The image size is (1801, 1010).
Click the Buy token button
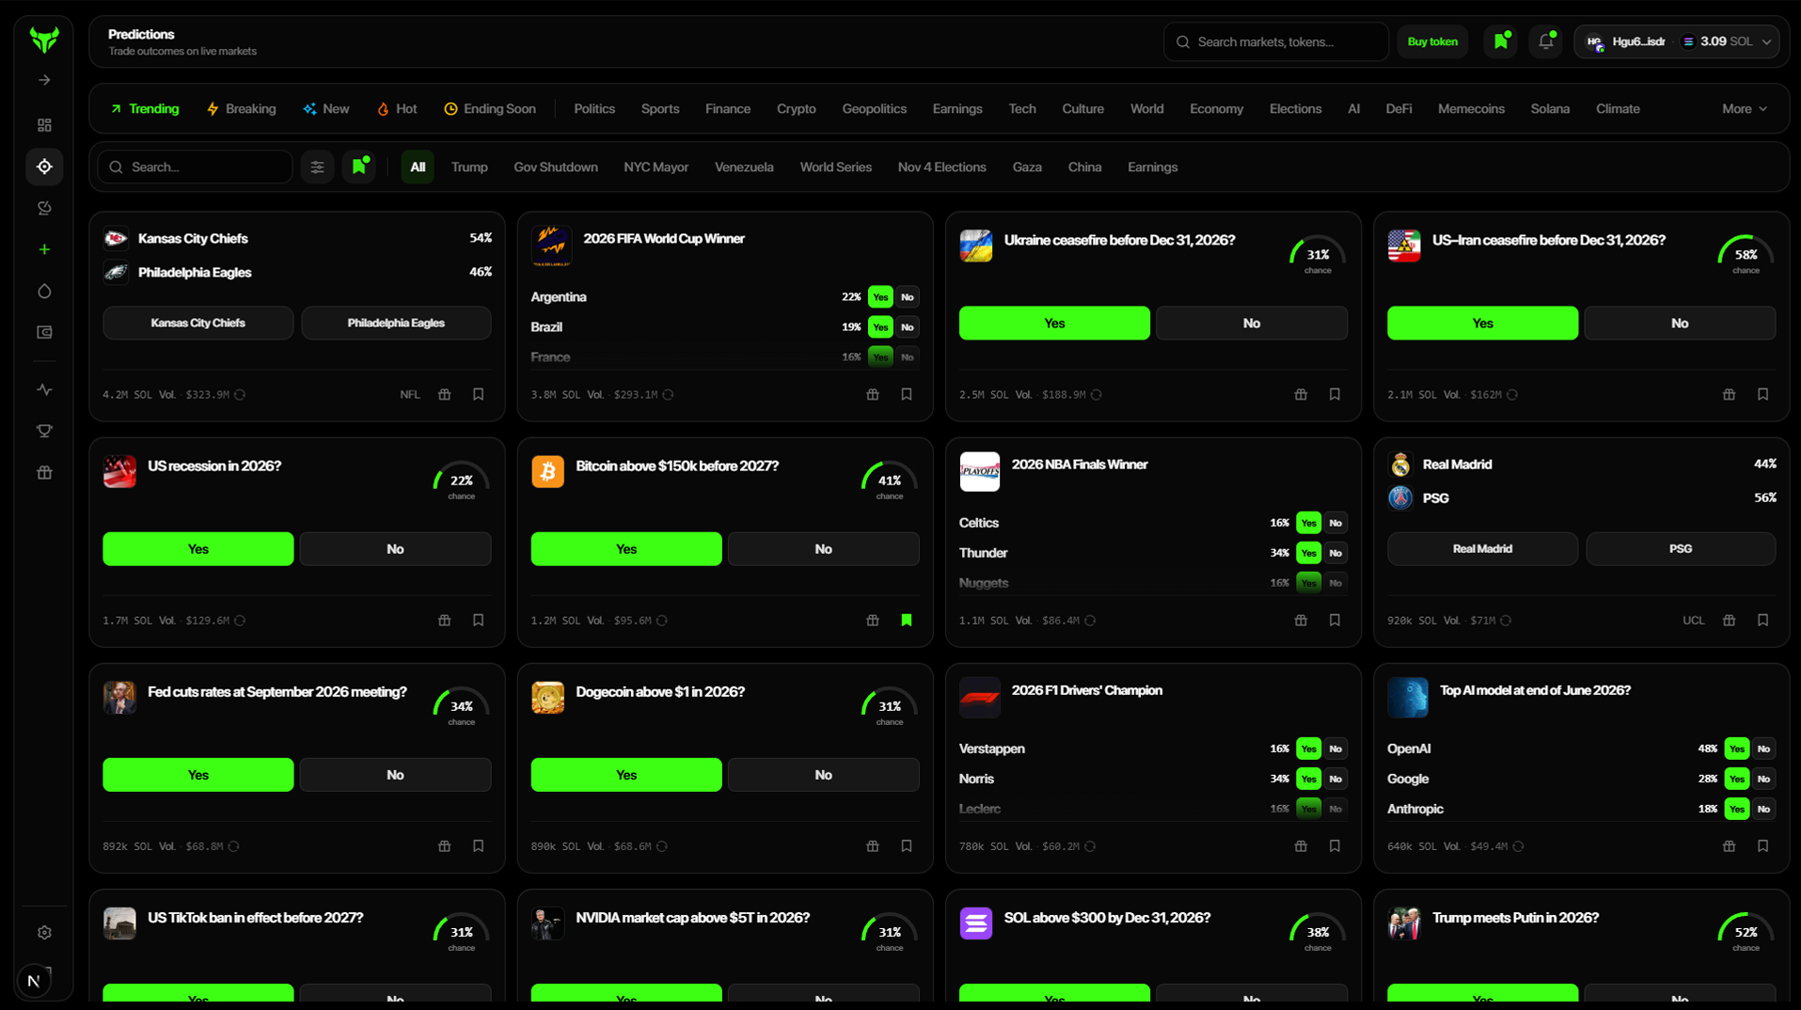coord(1432,41)
